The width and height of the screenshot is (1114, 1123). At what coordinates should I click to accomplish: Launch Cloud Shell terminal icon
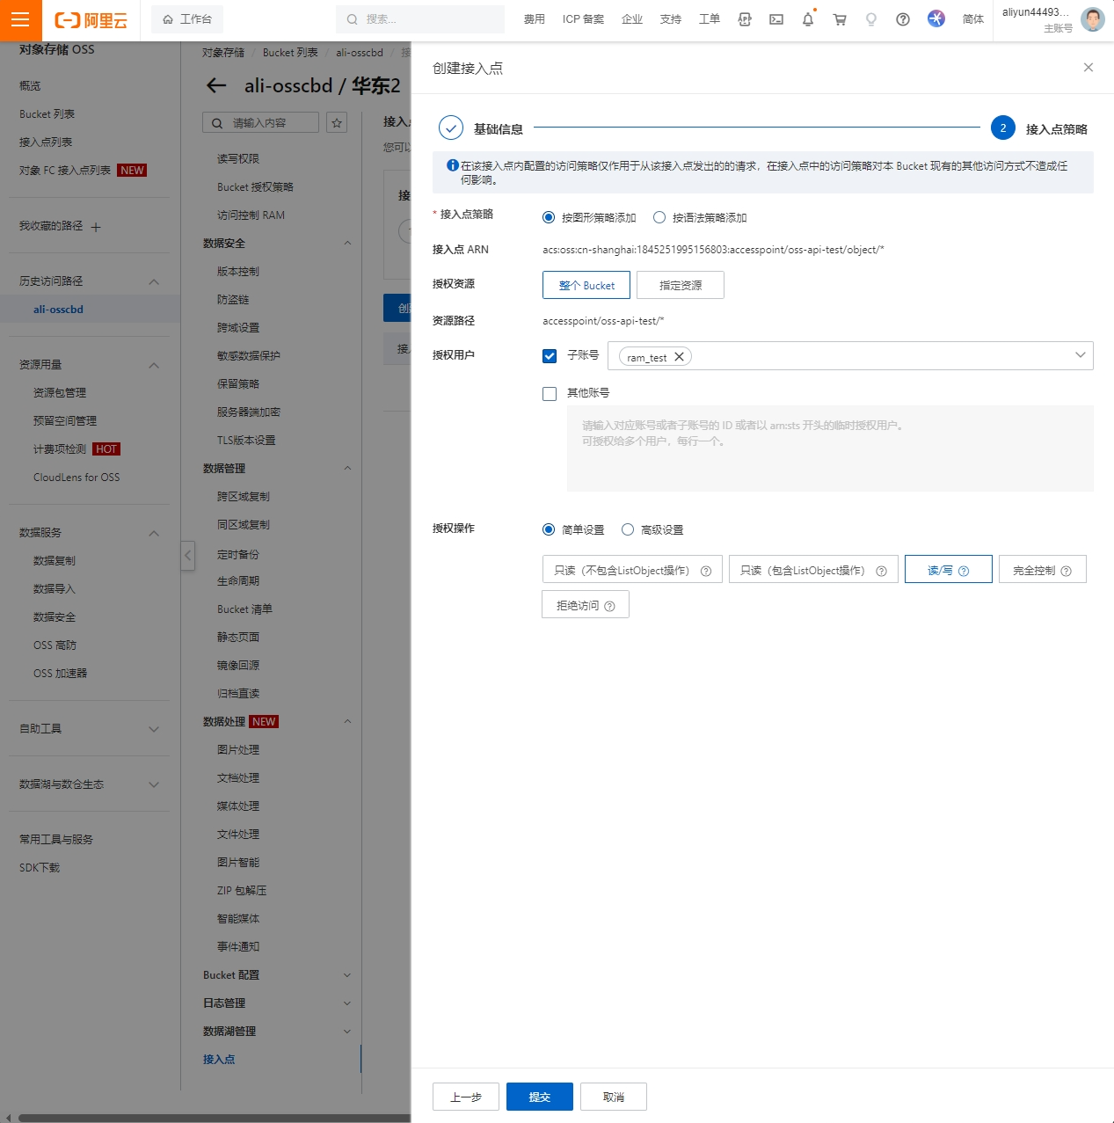tap(776, 19)
